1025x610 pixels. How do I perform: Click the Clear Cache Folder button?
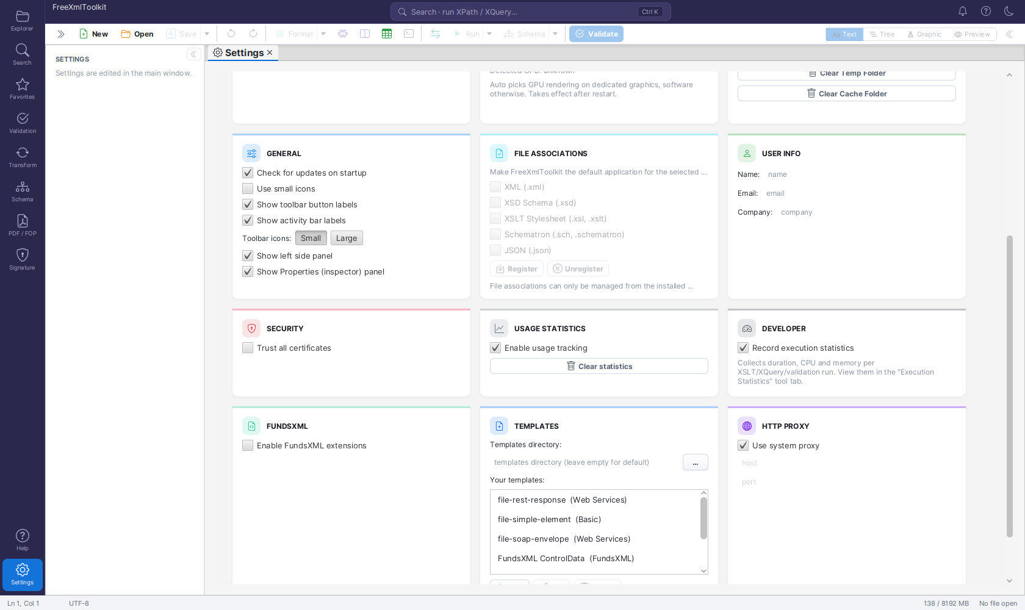(847, 93)
